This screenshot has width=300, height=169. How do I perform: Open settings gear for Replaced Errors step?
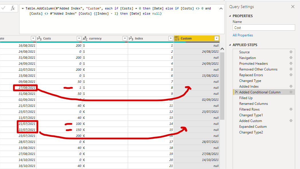[291, 75]
